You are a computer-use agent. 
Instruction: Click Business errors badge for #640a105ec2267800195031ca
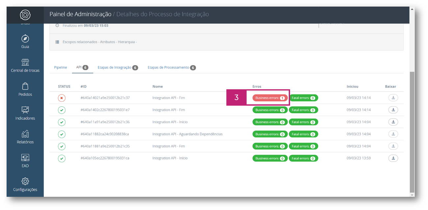(270, 158)
